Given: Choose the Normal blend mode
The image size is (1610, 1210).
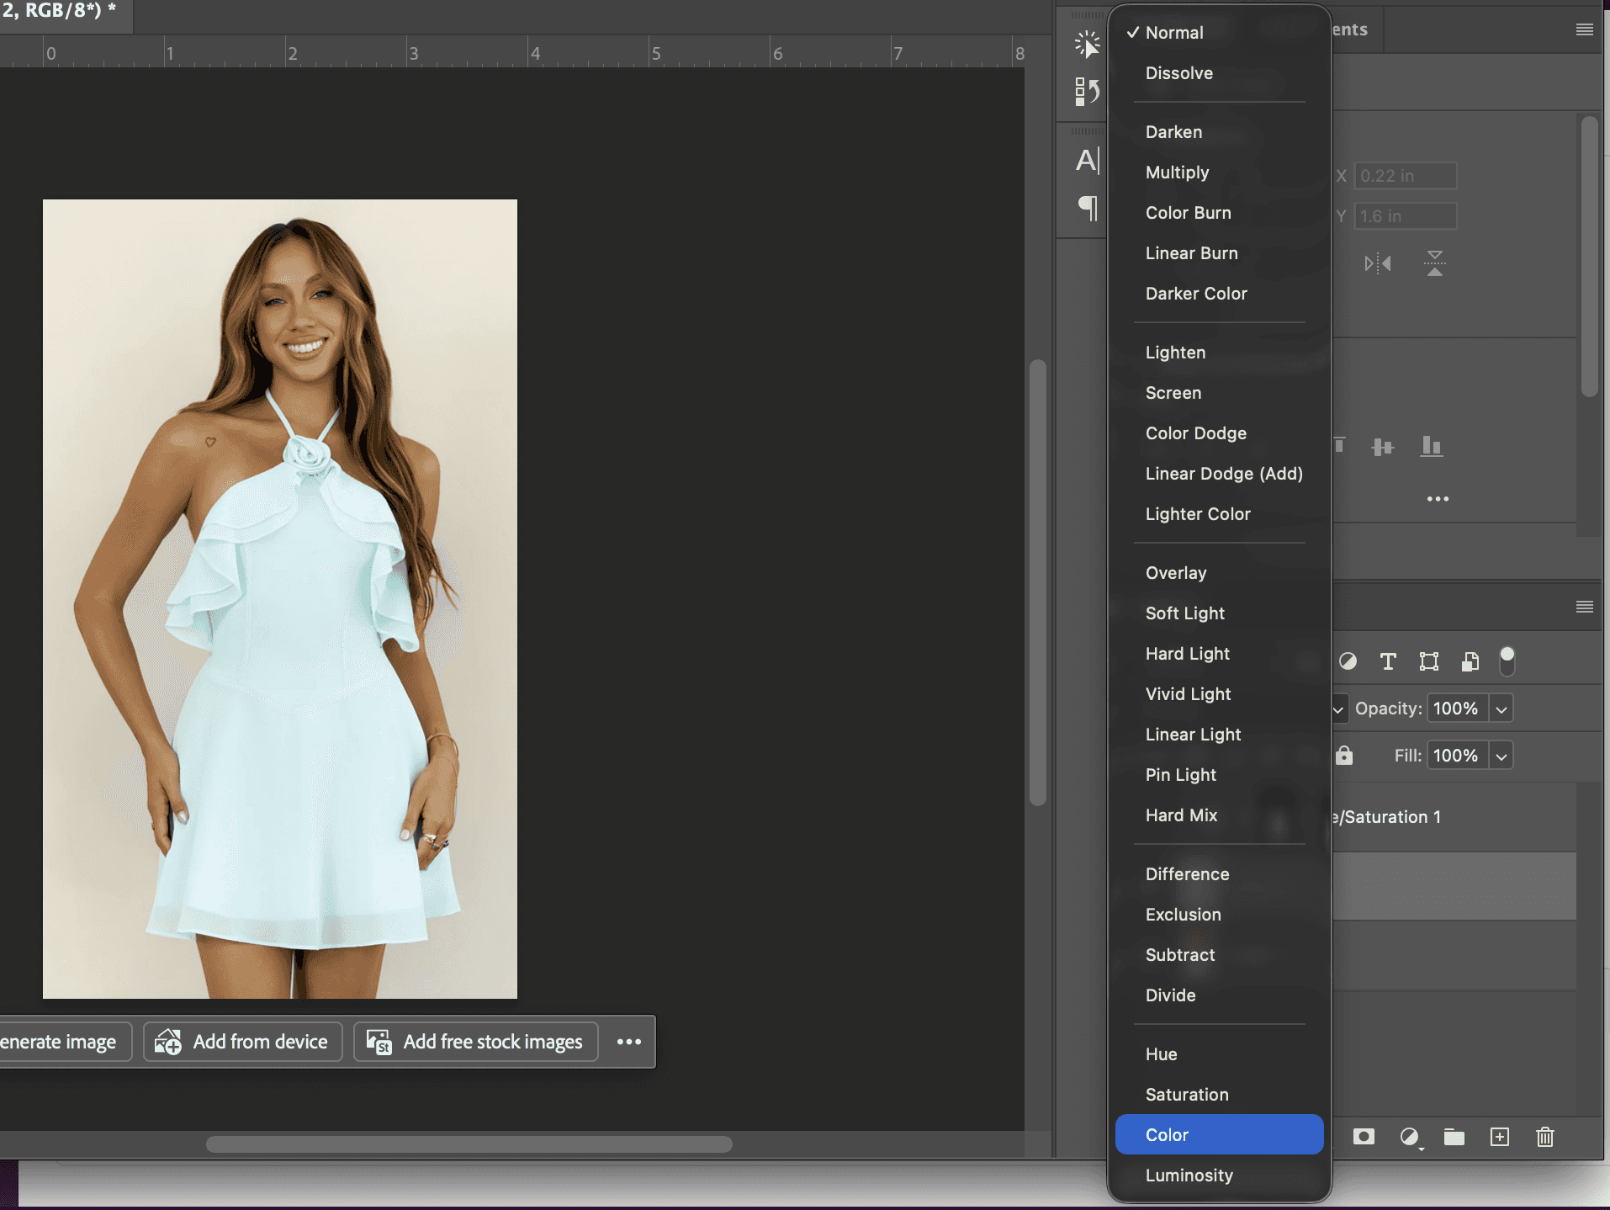Looking at the screenshot, I should pyautogui.click(x=1219, y=32).
